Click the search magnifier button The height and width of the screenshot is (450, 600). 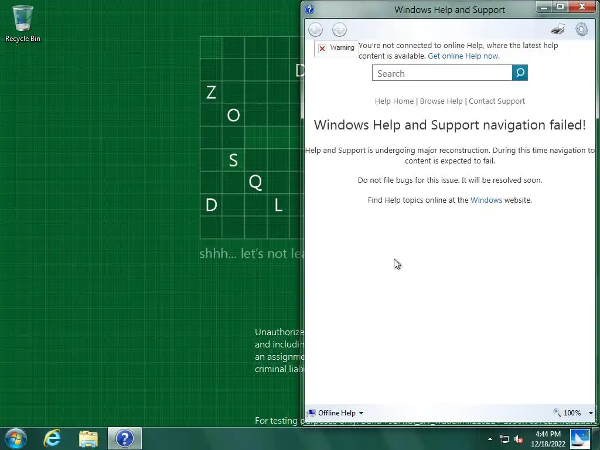point(520,73)
